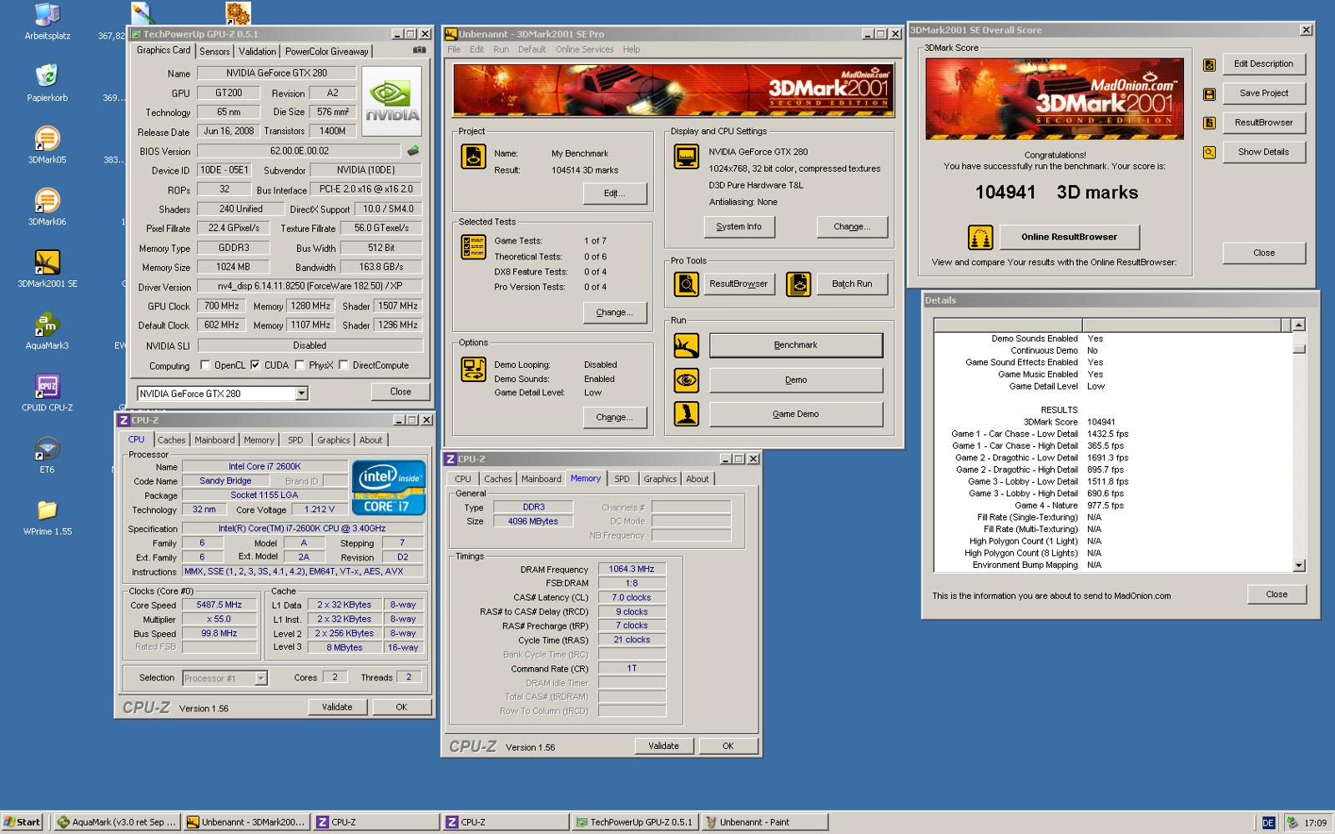Click Demo eye icon

click(686, 380)
